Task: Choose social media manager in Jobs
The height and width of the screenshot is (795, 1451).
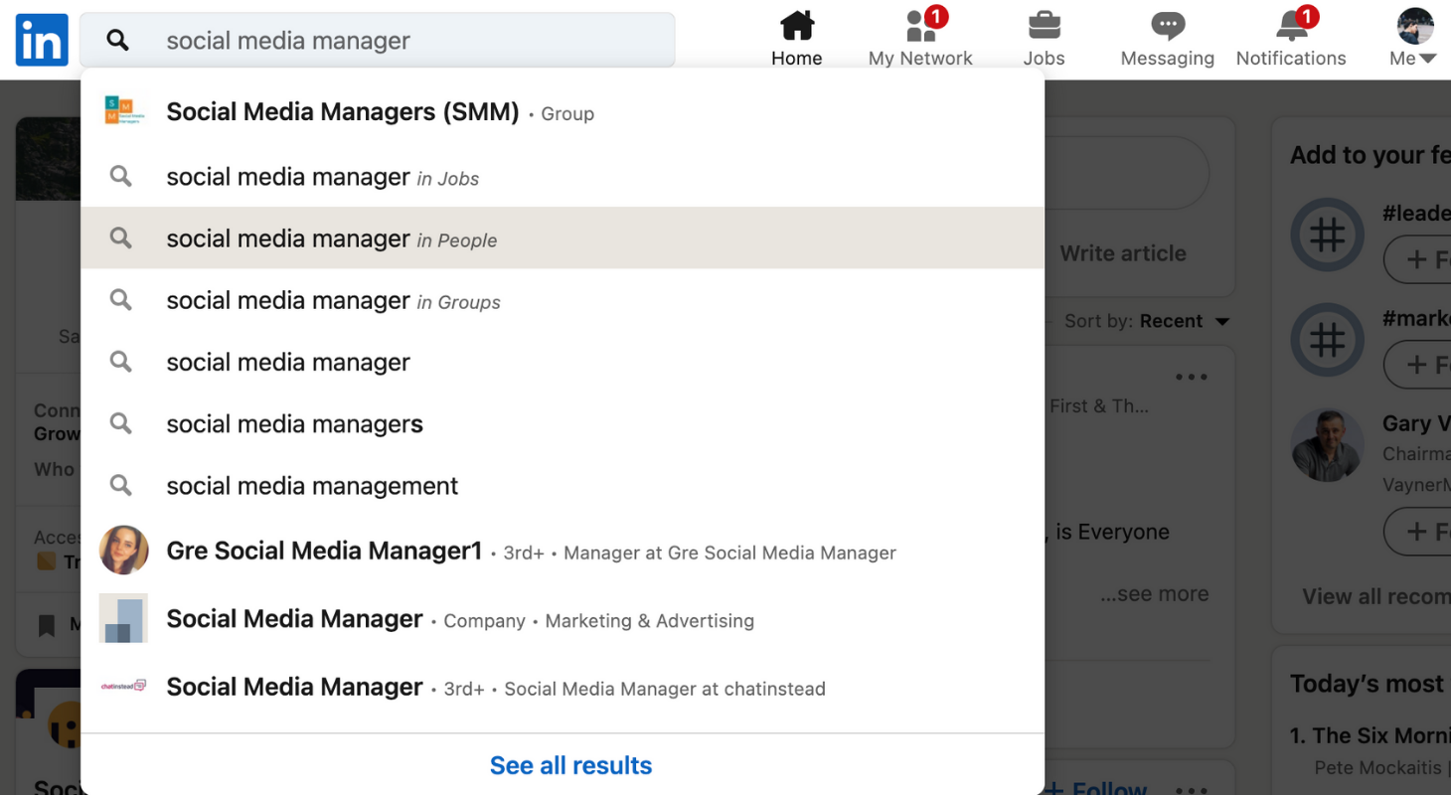Action: (x=563, y=177)
